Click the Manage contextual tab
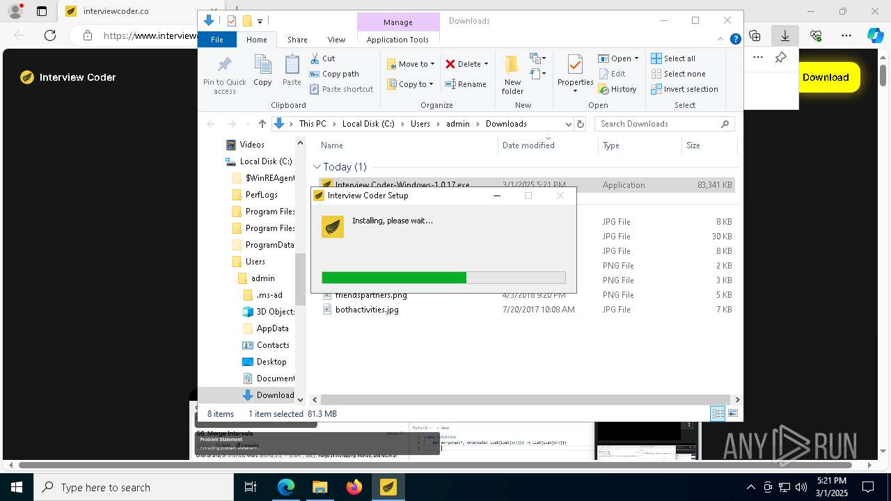Image resolution: width=891 pixels, height=501 pixels. (398, 22)
